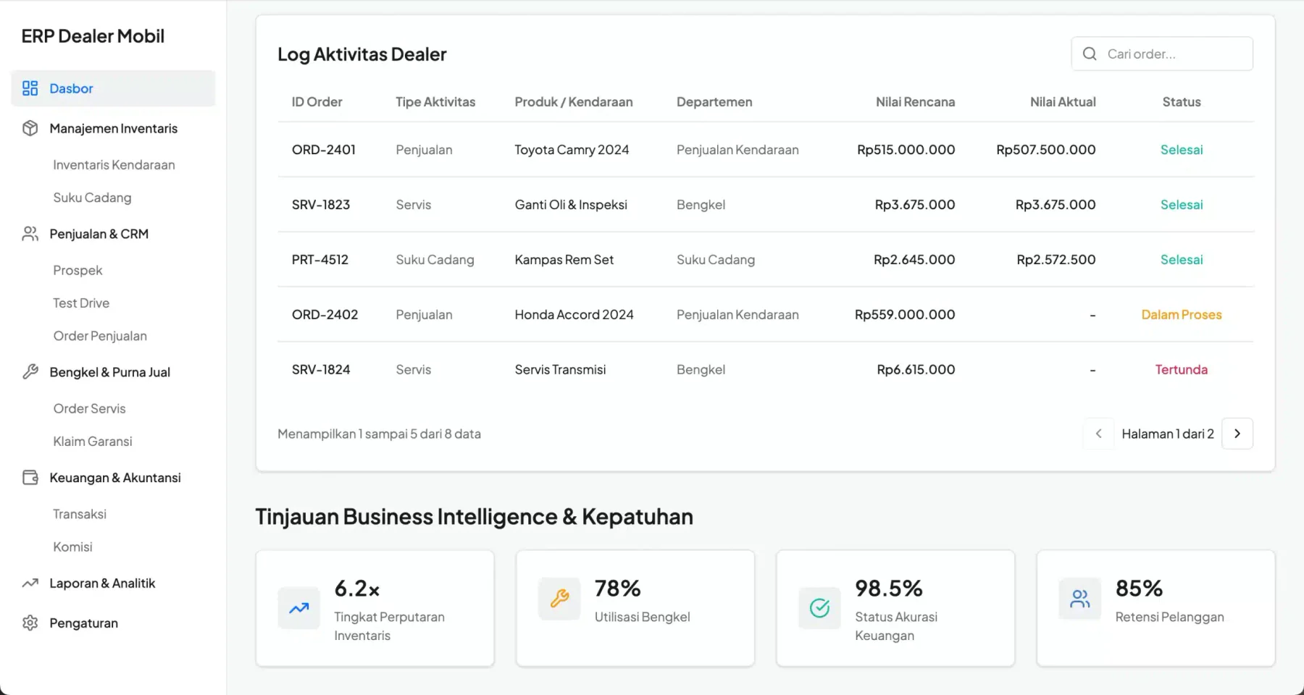
Task: Focus the Cari order search field
Action: [x=1162, y=54]
